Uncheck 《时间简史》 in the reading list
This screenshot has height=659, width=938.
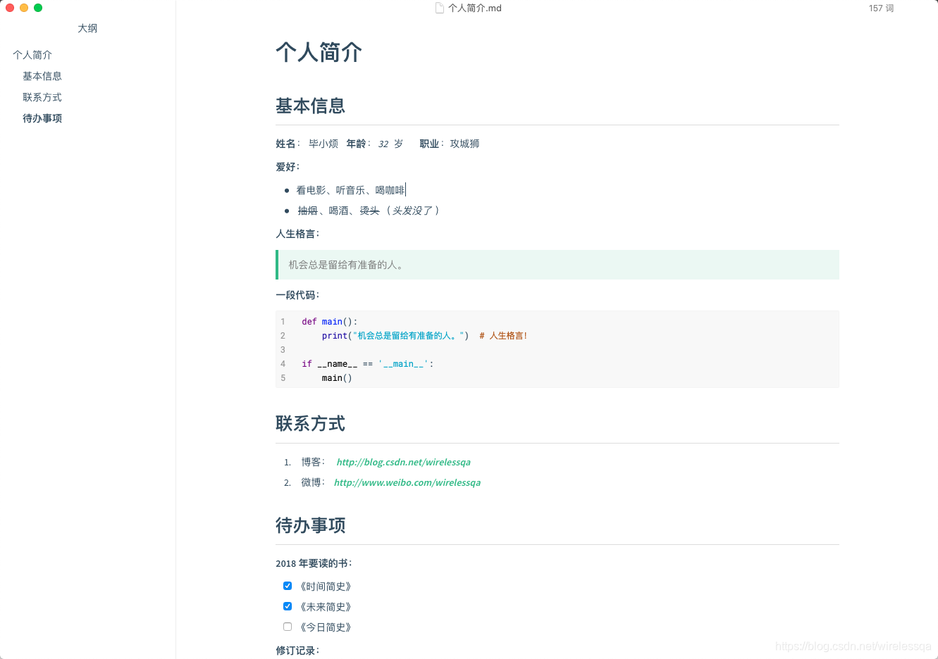287,585
